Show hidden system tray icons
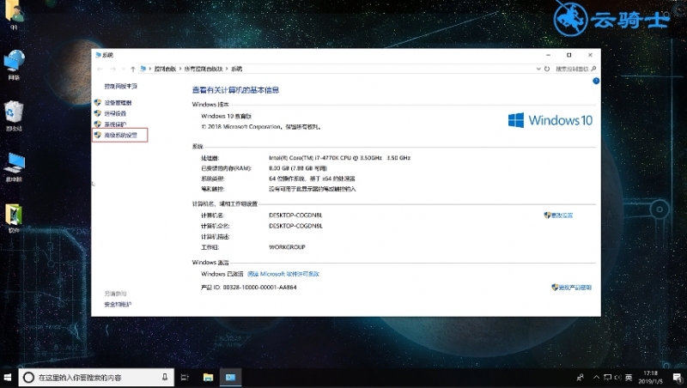This screenshot has width=687, height=388. (x=596, y=377)
